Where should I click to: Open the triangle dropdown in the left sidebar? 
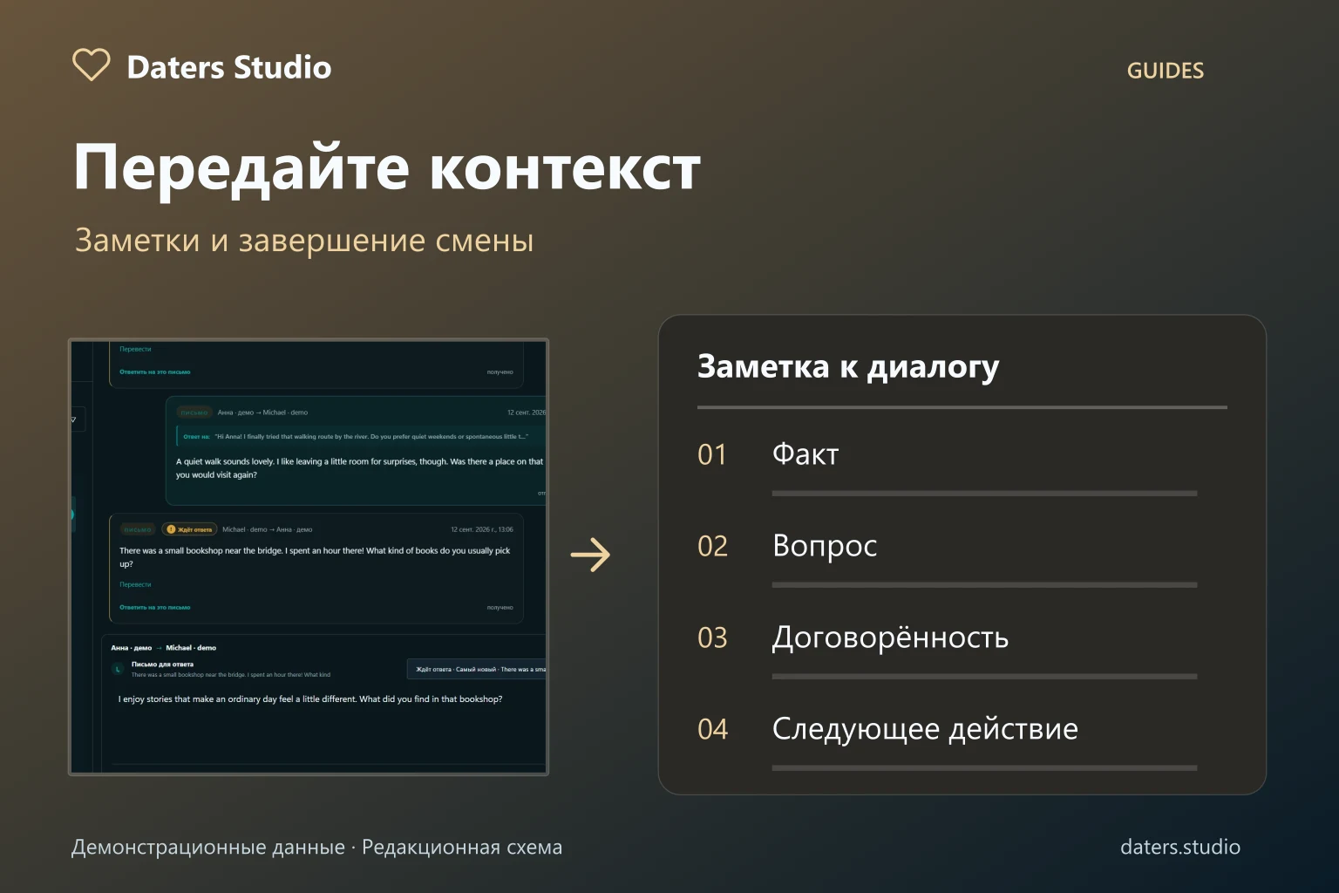pos(74,419)
